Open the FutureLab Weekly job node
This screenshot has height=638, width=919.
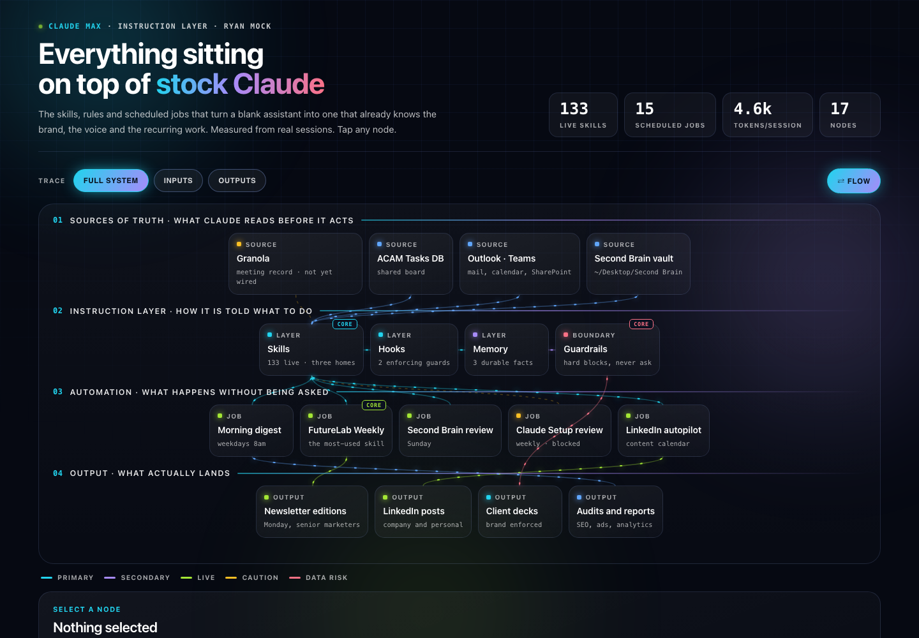(x=347, y=431)
